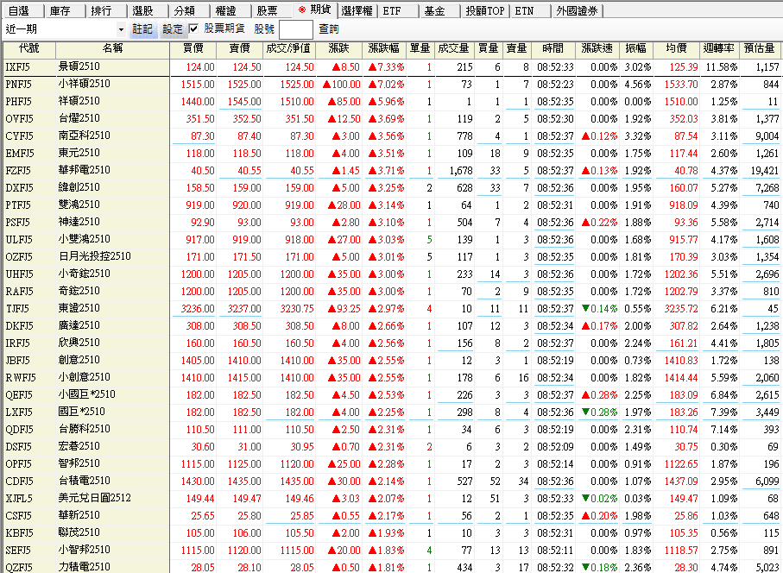This screenshot has height=573, width=783.
Task: Open the 投顧TOP tab
Action: point(485,11)
